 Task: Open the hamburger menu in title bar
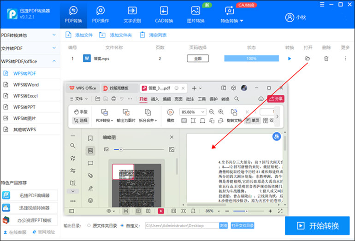point(322,5)
